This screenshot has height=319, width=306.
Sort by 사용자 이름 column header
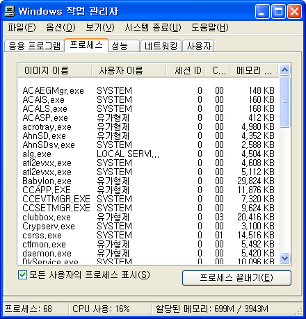[129, 70]
